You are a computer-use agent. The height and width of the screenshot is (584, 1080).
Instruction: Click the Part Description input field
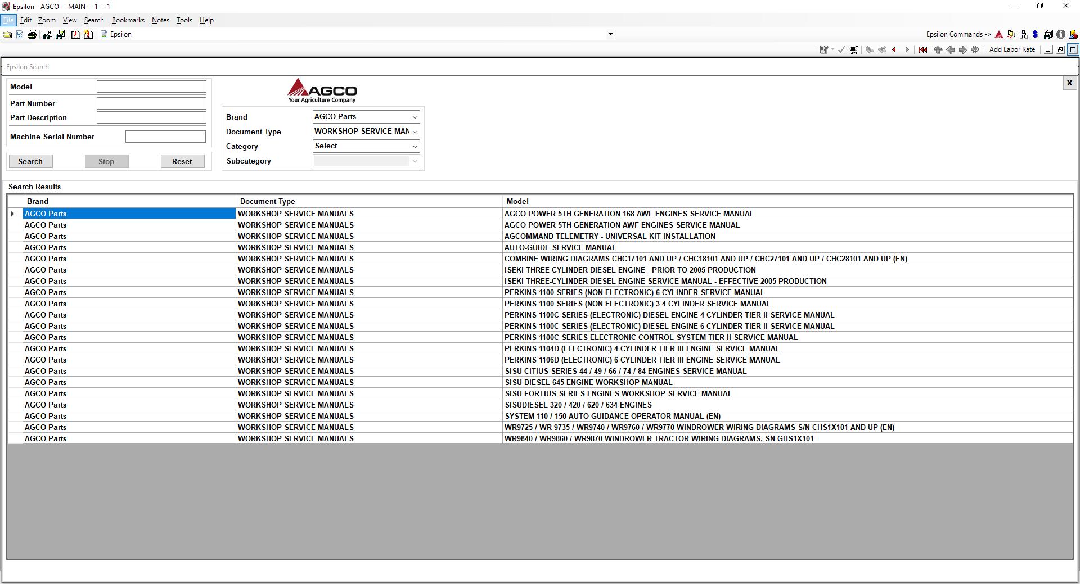(151, 117)
